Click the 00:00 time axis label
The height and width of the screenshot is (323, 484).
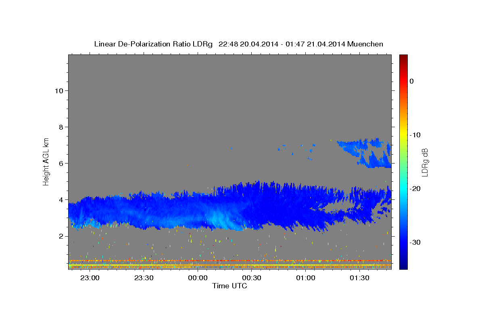click(x=198, y=278)
